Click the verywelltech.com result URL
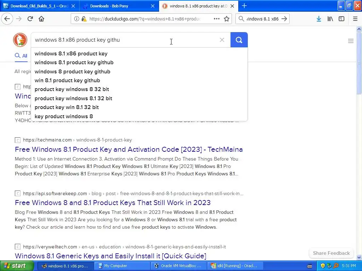Image resolution: width=362 pixels, height=271 pixels. pos(124,247)
